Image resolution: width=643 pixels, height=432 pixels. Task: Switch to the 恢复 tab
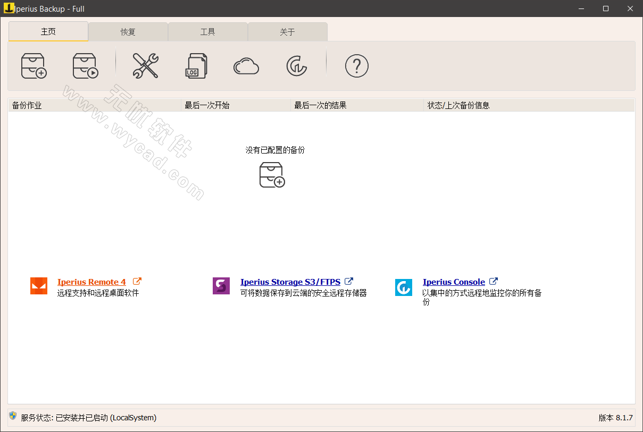pos(128,32)
